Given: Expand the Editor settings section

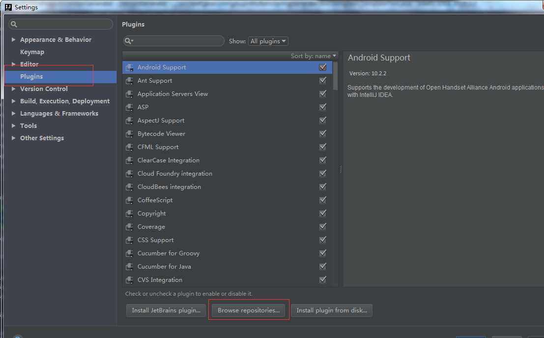Looking at the screenshot, I should 14,64.
